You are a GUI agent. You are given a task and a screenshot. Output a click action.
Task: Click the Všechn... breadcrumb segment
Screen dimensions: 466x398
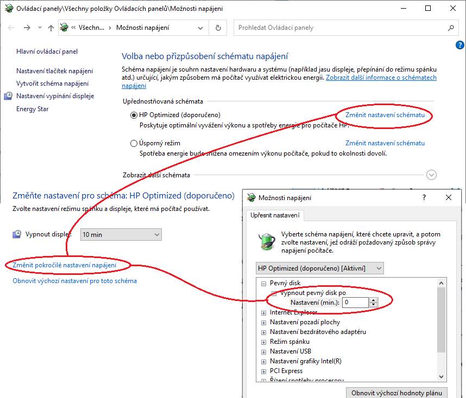click(91, 28)
